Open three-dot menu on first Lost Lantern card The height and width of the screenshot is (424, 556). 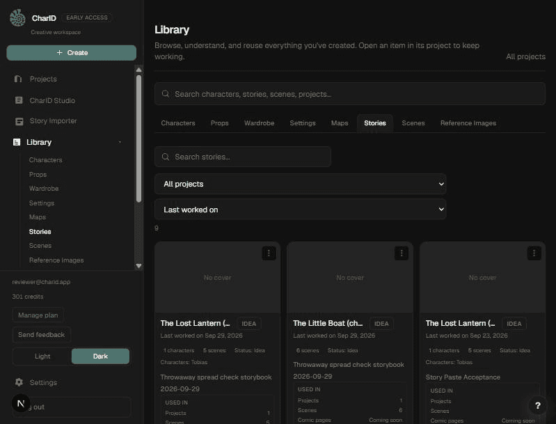tap(269, 253)
